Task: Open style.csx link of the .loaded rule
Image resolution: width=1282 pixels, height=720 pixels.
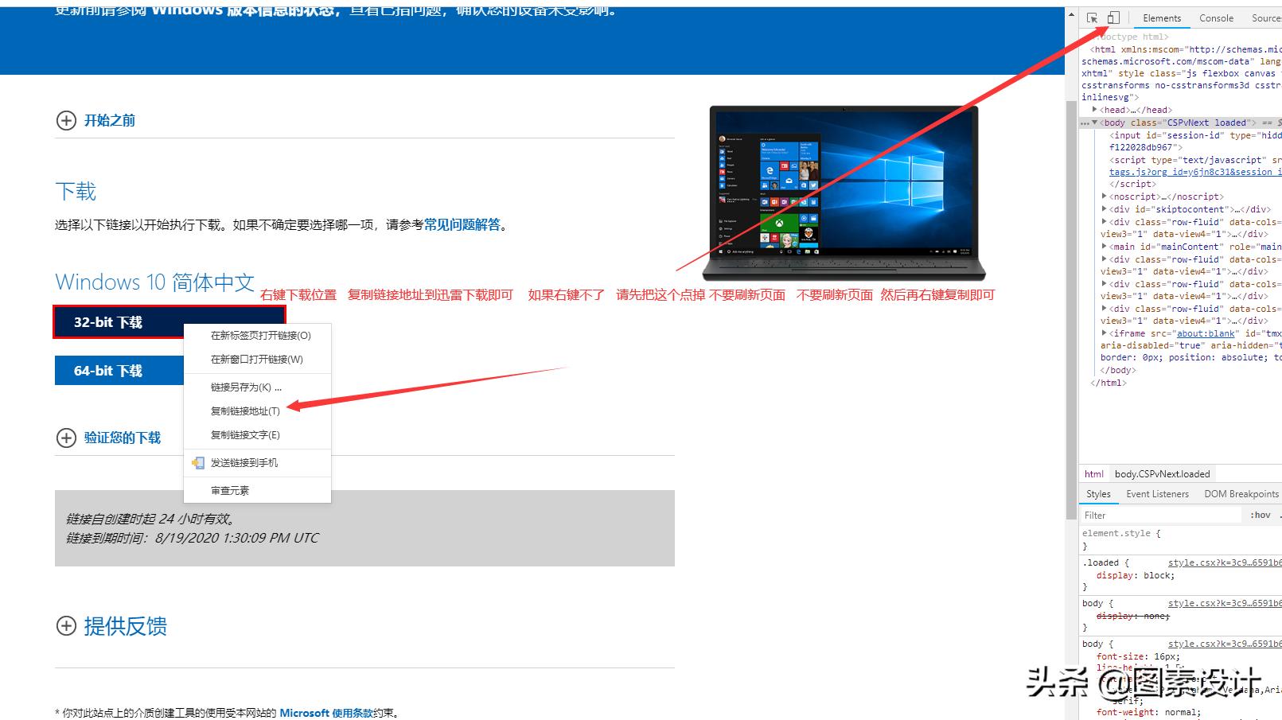Action: (1225, 562)
